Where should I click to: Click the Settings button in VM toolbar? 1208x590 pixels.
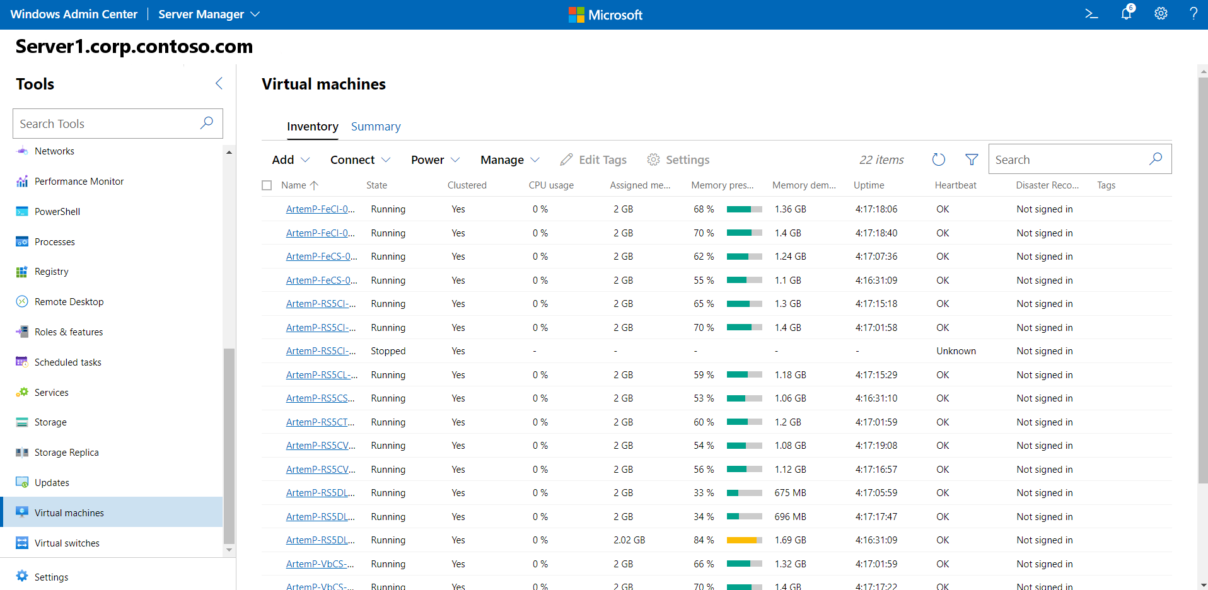tap(678, 160)
